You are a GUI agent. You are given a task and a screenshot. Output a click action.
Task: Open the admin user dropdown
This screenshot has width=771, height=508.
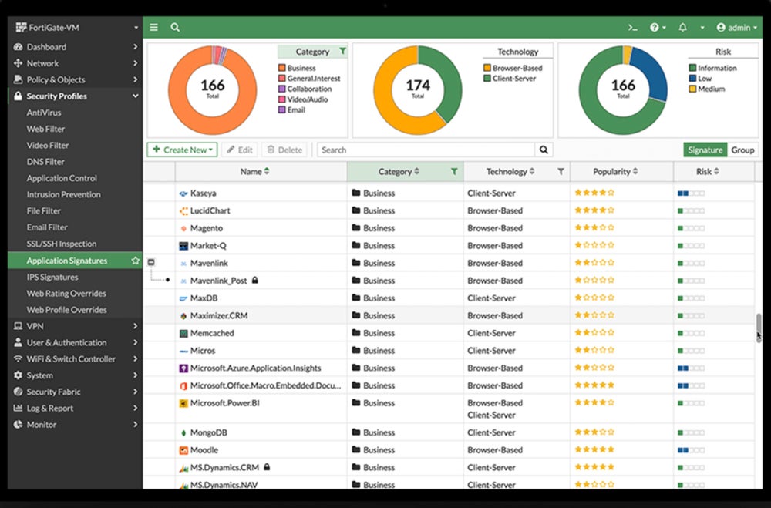coord(737,28)
